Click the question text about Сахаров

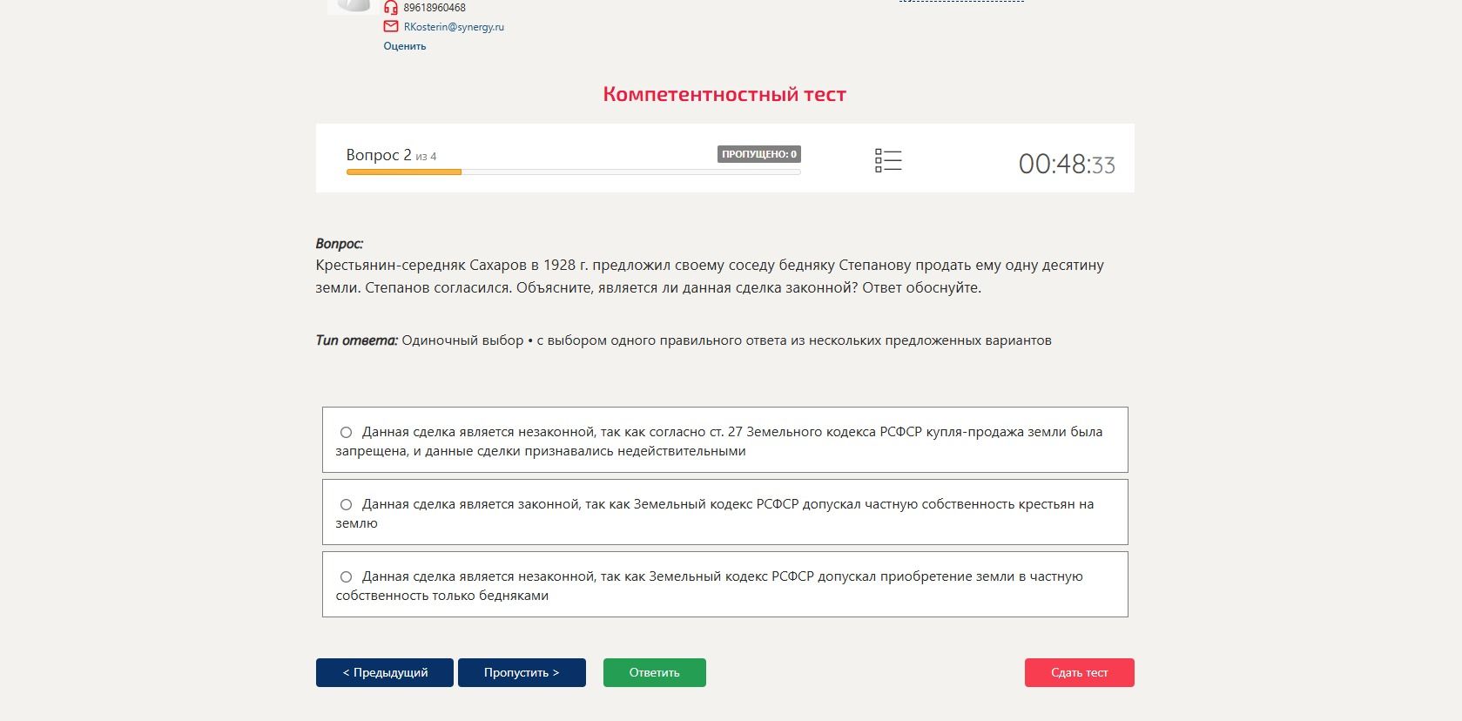click(x=710, y=276)
